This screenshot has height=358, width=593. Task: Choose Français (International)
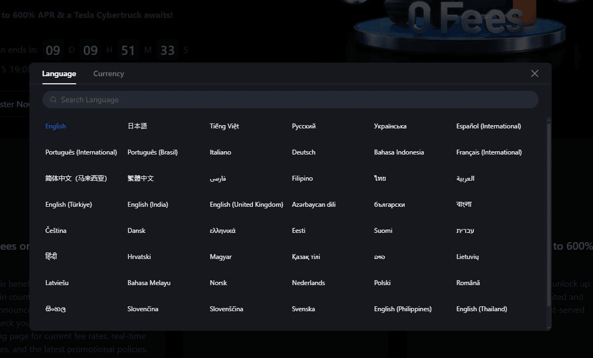point(489,152)
